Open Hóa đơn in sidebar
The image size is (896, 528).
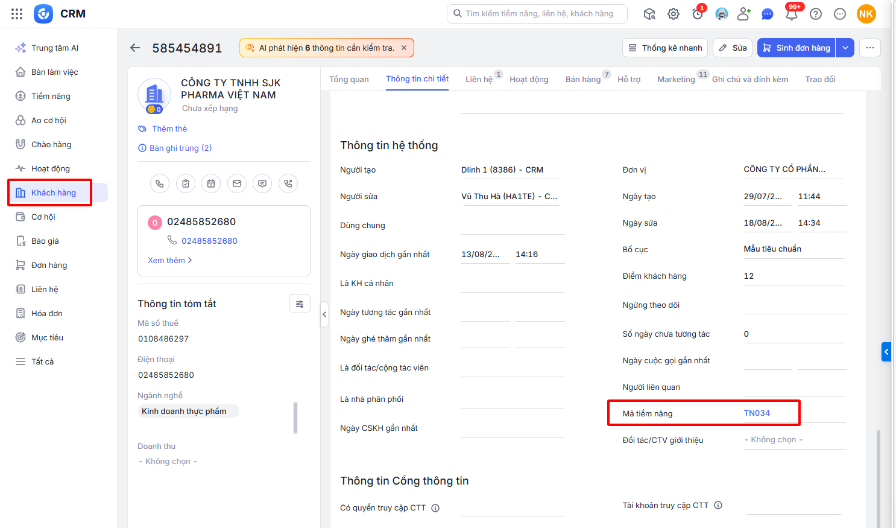(x=58, y=313)
